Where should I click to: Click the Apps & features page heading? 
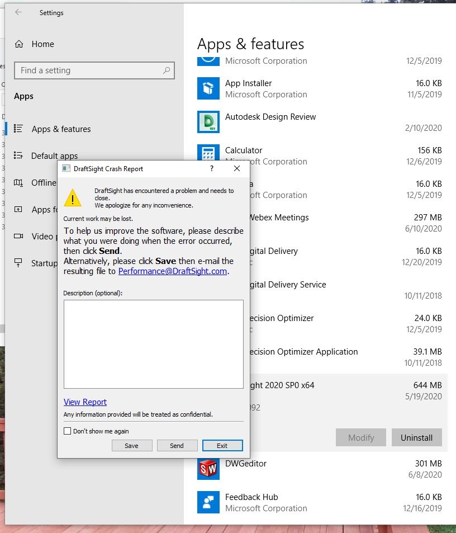tap(250, 44)
